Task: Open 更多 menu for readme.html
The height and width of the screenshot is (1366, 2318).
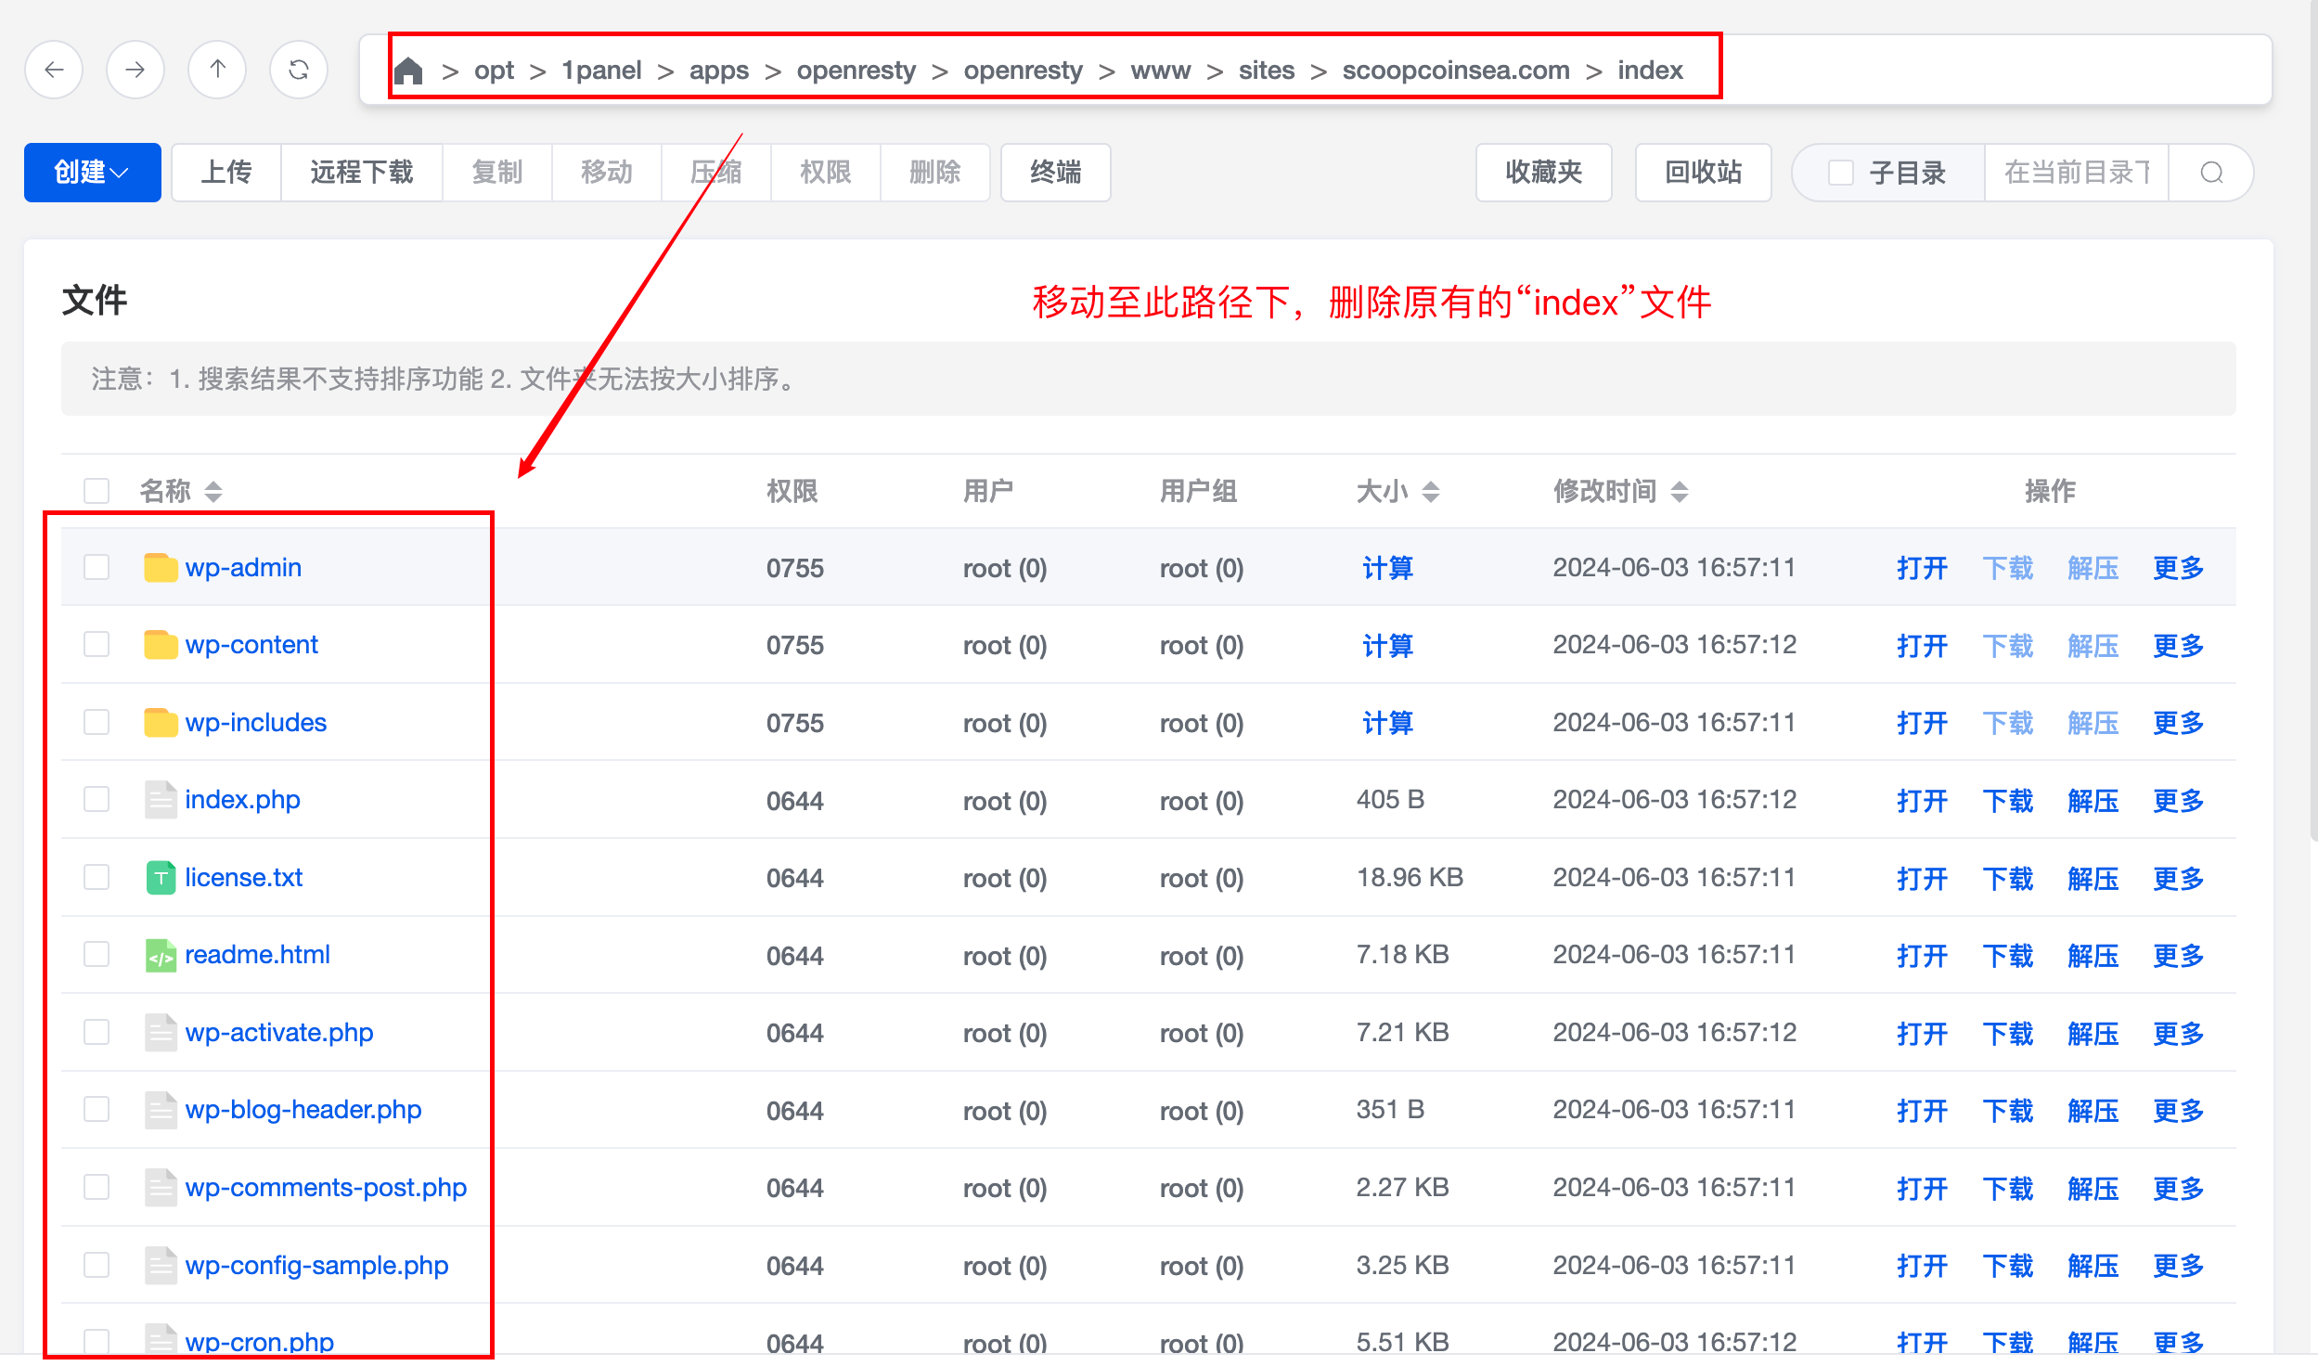Action: tap(2179, 956)
